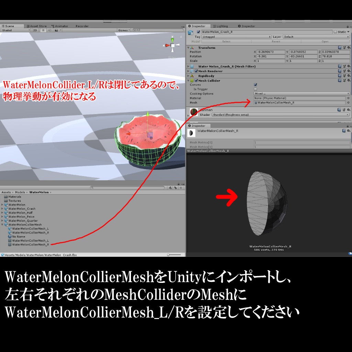Collapse the WaterMelonCollierMesh tree item

click(x=2, y=224)
